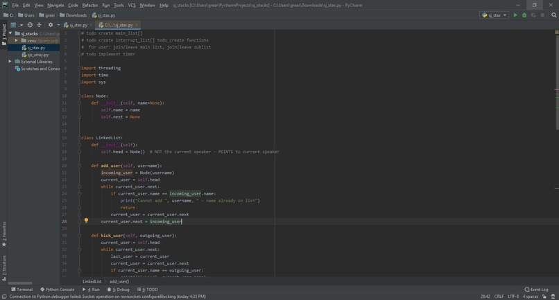Viewport: 559px width, 300px height.
Task: Toggle the 1: Project side tool tab
Action: [4, 35]
